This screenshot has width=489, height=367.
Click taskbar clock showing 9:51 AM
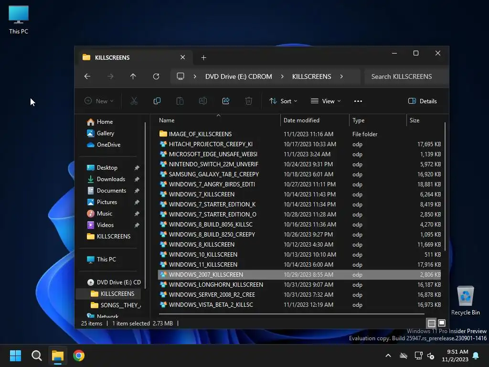coord(455,356)
